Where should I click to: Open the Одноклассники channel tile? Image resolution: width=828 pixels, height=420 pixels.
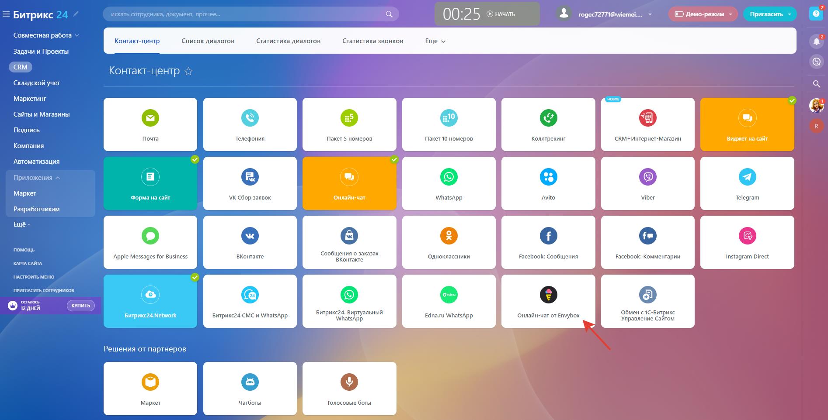(449, 242)
